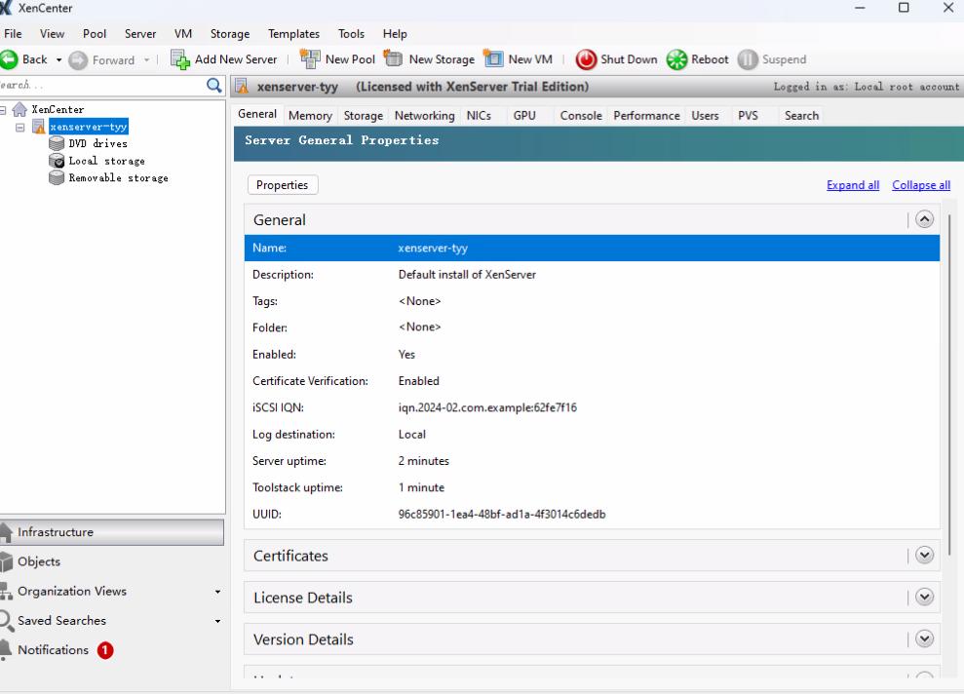This screenshot has height=694, width=964.
Task: Switch to the Networking tab
Action: [x=424, y=115]
